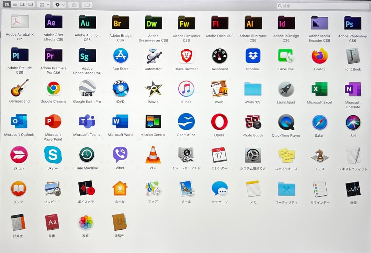Select the Microsoft Outlook icon
371x253 pixels.
pyautogui.click(x=19, y=121)
